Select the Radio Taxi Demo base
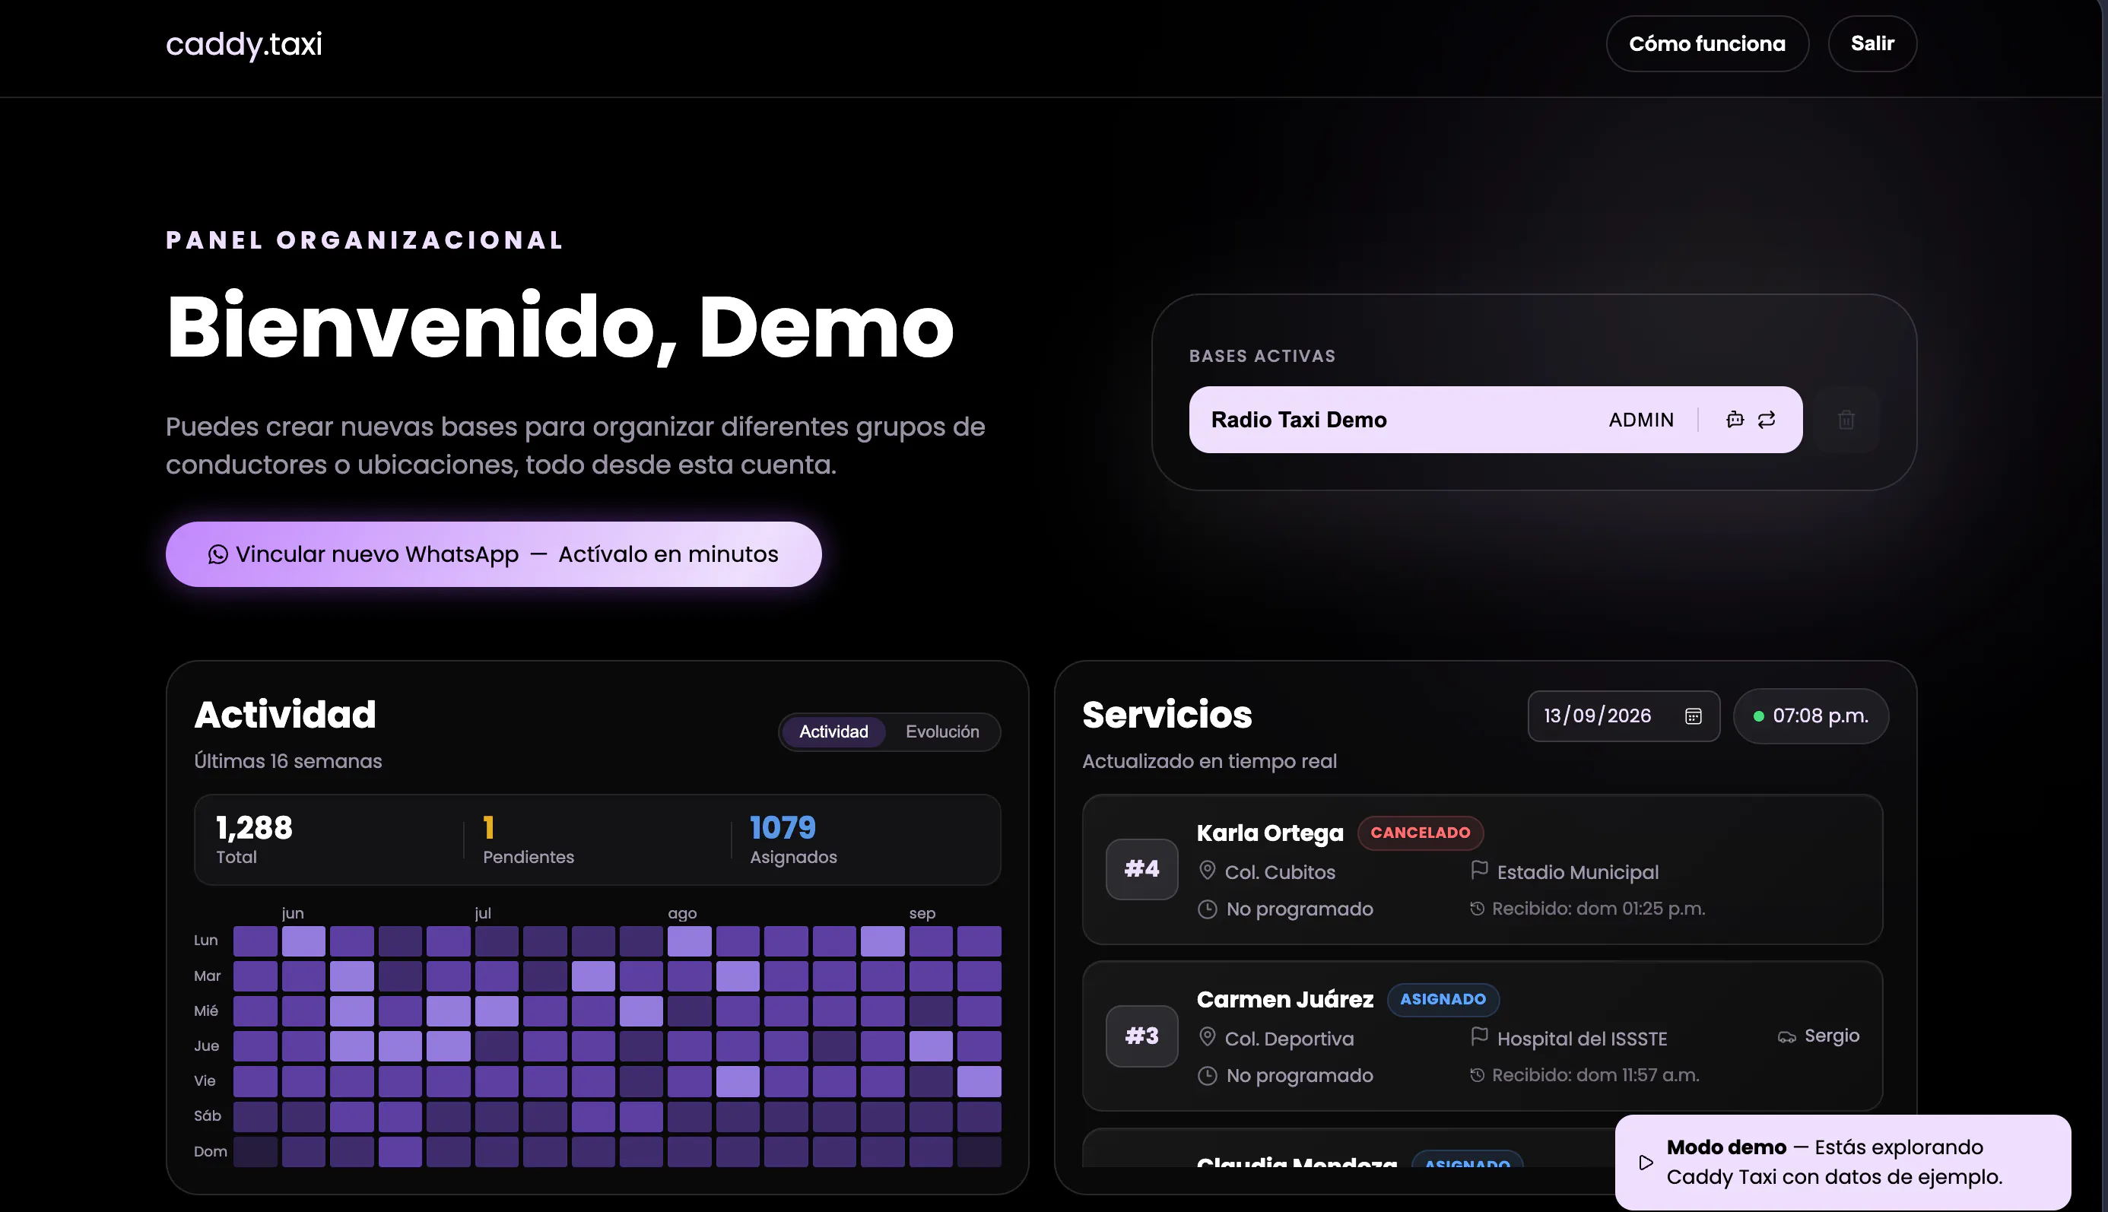This screenshot has width=2108, height=1212. [1495, 420]
